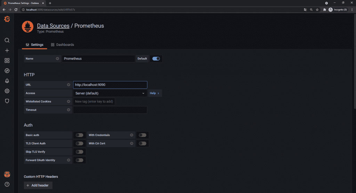Click the Timeout input field
The height and width of the screenshot is (193, 356).
[x=110, y=110]
